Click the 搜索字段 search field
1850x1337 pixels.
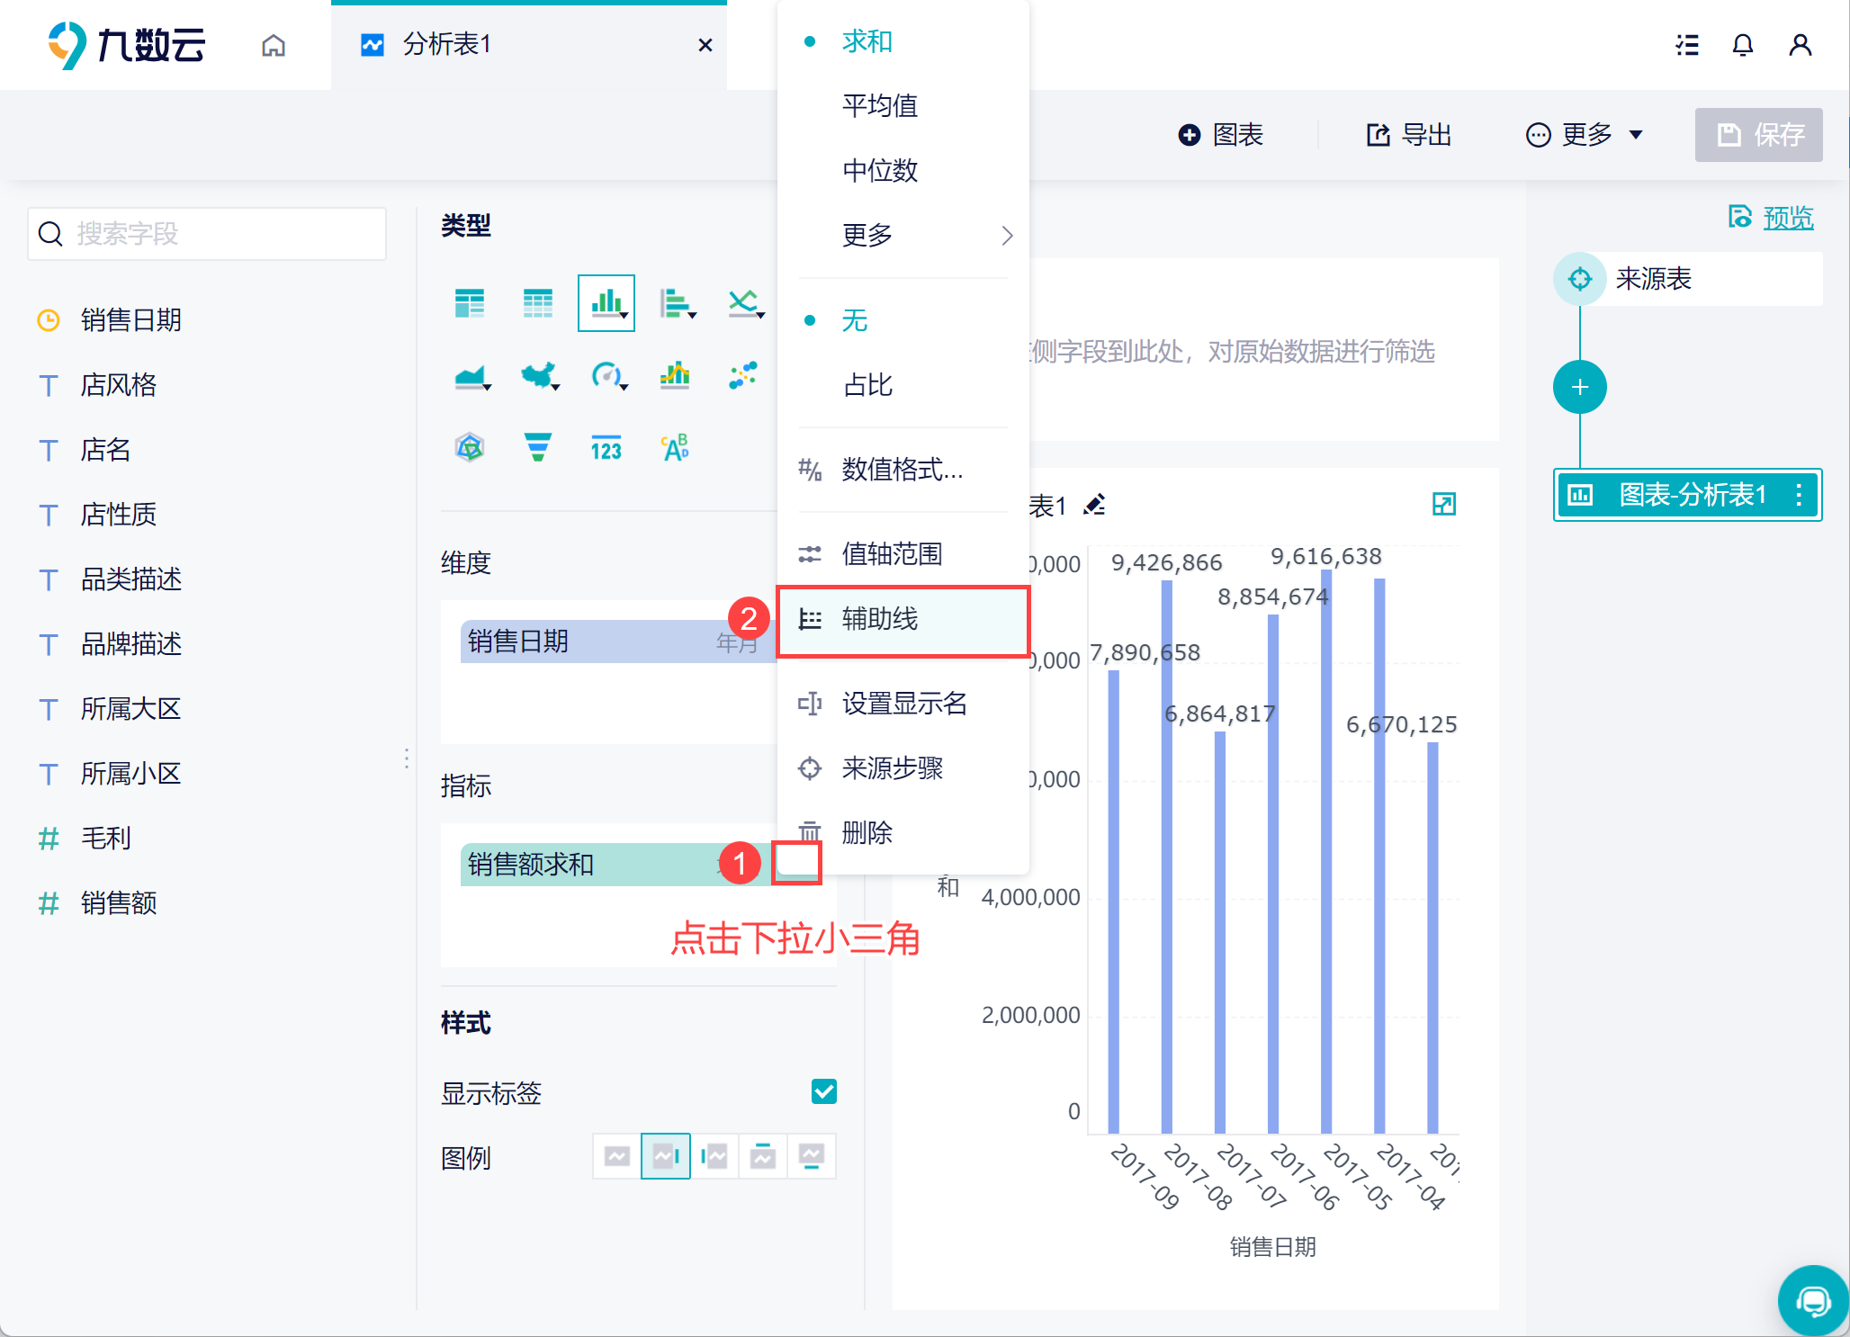pyautogui.click(x=207, y=234)
